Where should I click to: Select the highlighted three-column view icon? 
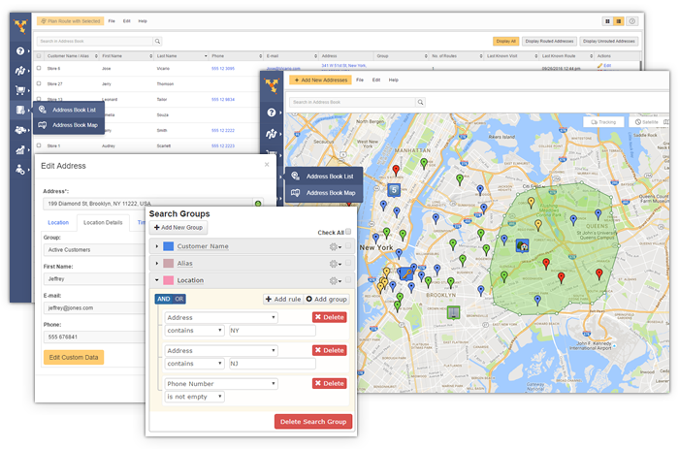coord(619,21)
